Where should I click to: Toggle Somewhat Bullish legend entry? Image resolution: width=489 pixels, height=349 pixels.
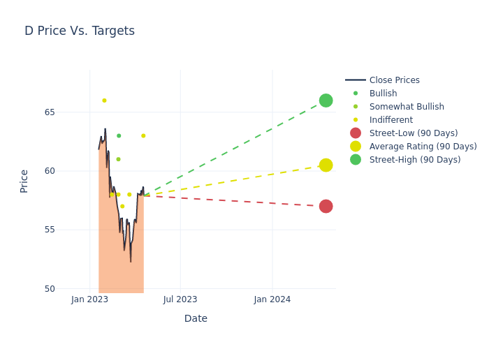[x=407, y=107]
